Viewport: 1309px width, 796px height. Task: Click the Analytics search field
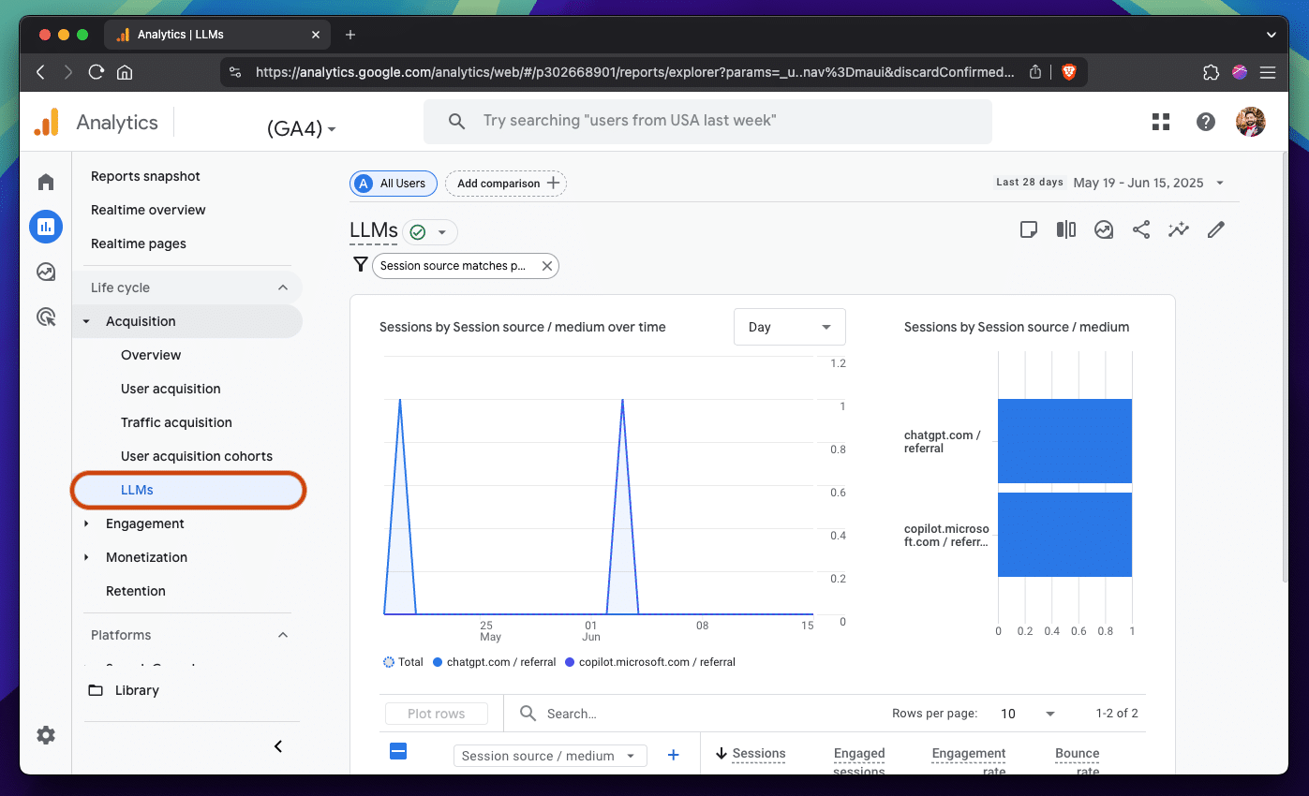(x=707, y=121)
